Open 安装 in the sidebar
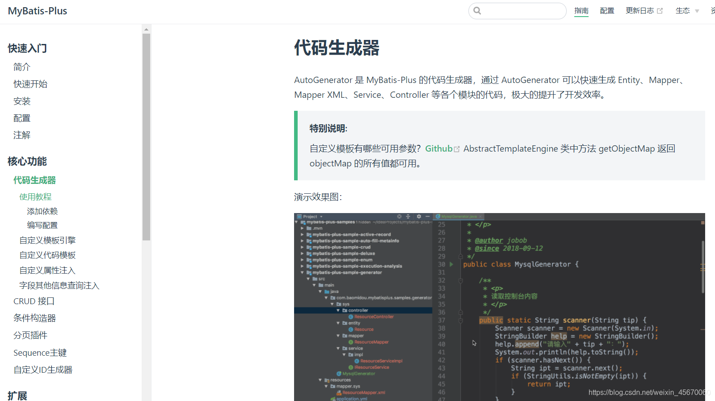This screenshot has width=715, height=401. coord(22,101)
